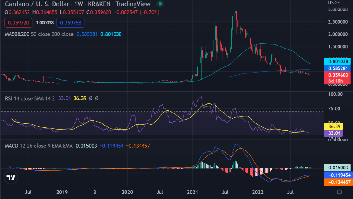Click the 75.00 RSI scale label

[x=335, y=109]
